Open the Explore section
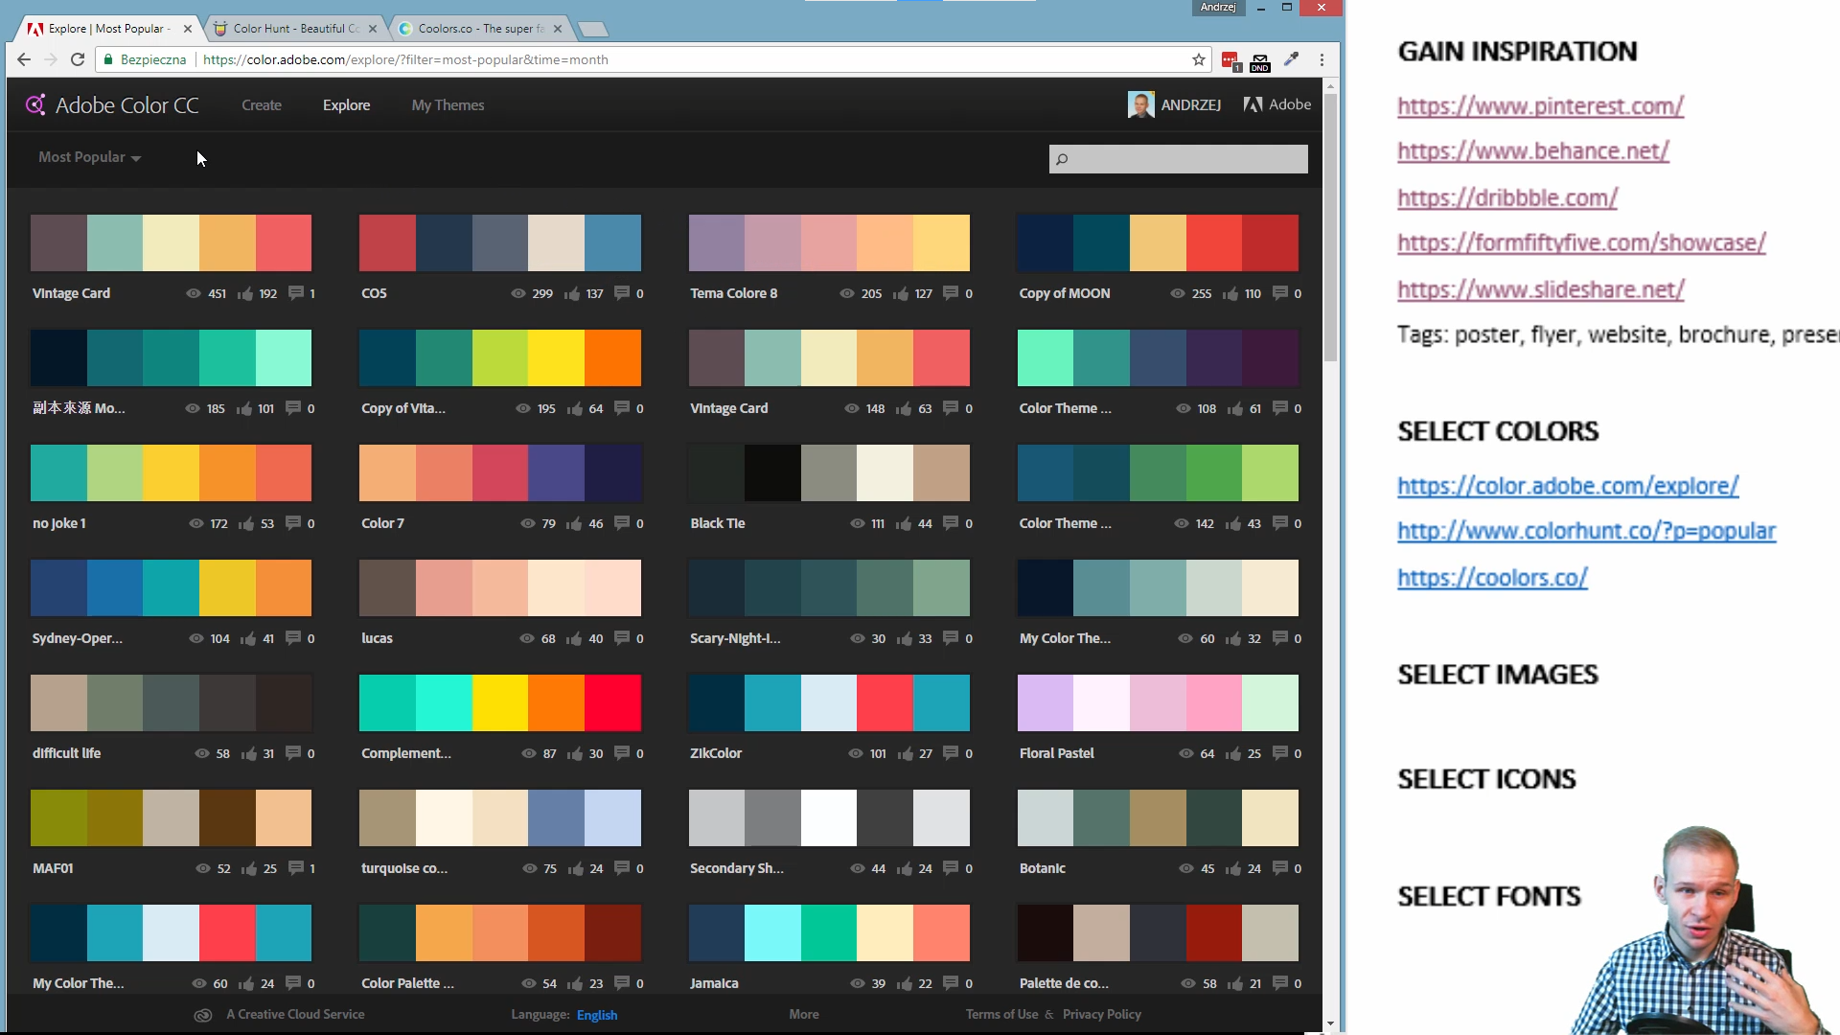The width and height of the screenshot is (1840, 1035). pos(346,105)
